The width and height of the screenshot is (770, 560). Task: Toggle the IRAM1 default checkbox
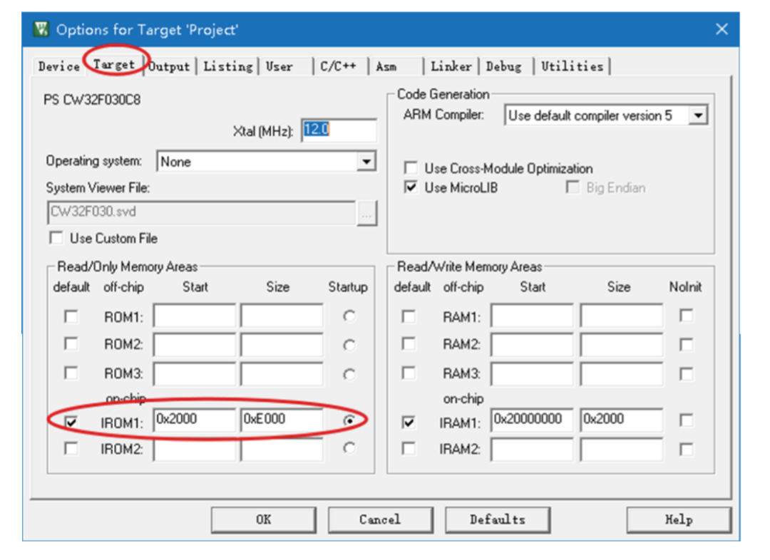click(409, 422)
